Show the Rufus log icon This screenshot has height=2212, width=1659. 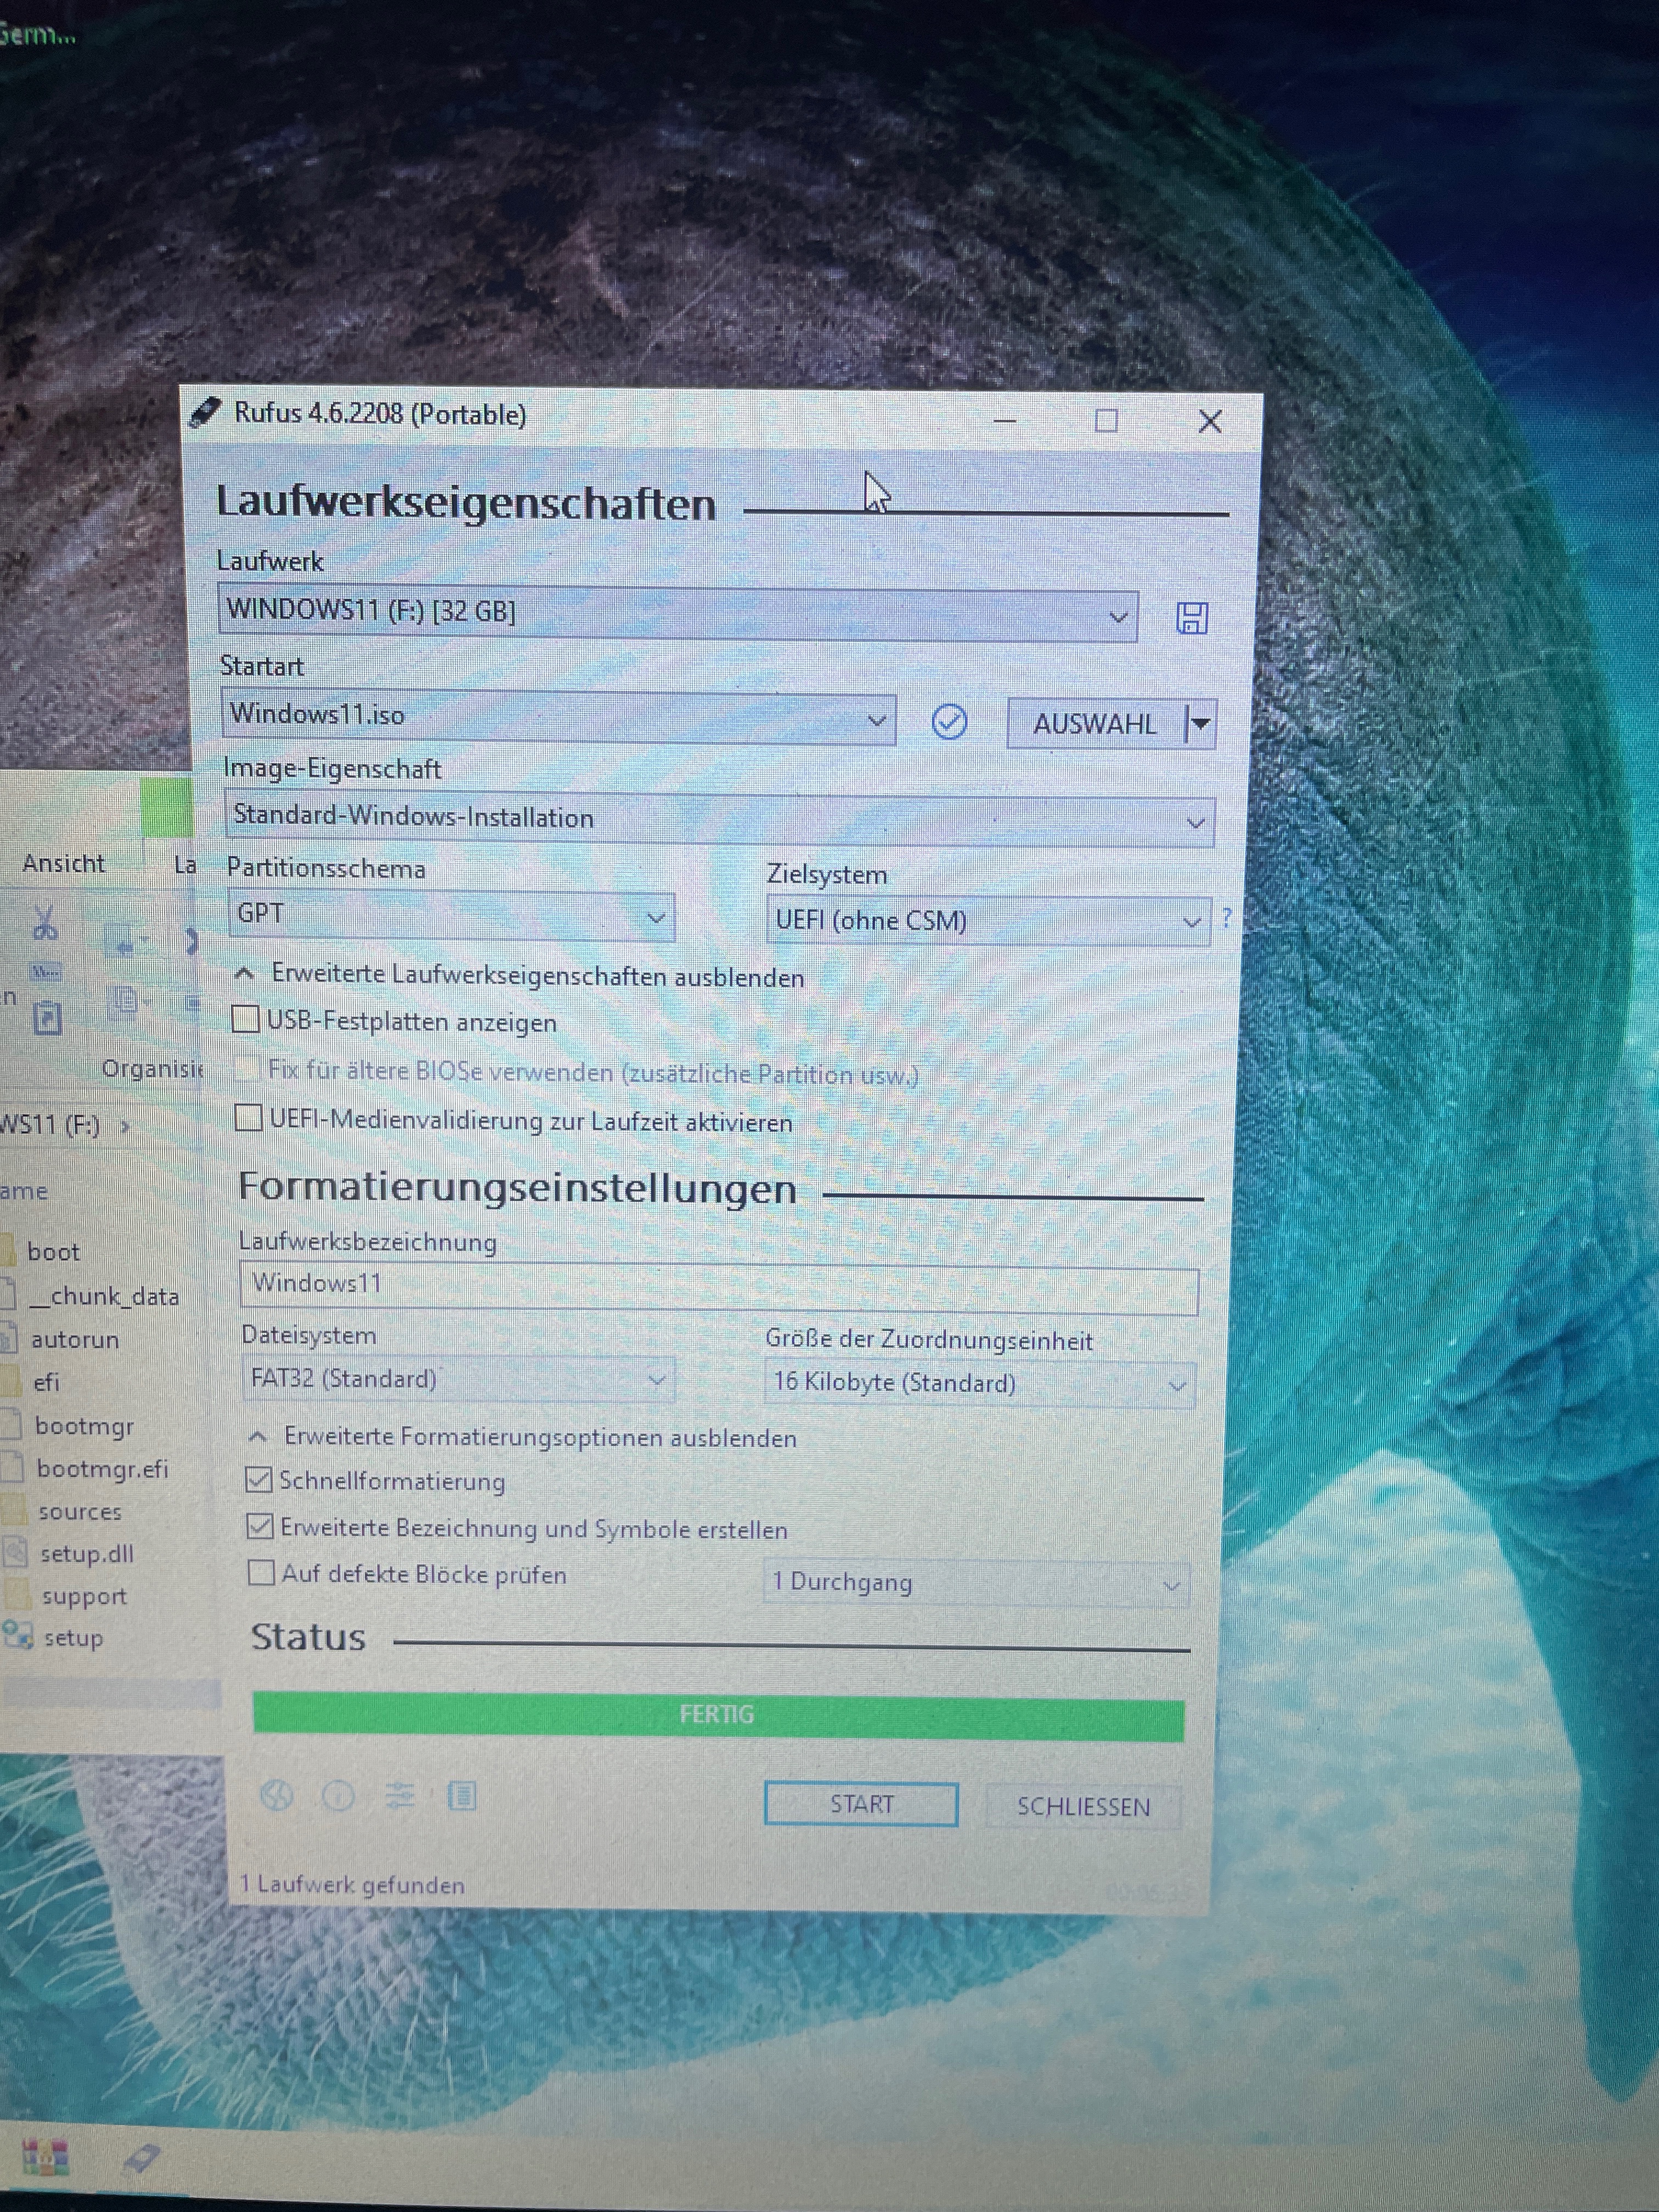(462, 1796)
